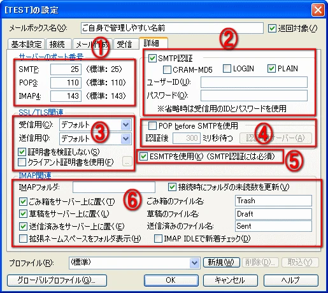
Task: Click the パスワード input field
Action: pos(254,96)
